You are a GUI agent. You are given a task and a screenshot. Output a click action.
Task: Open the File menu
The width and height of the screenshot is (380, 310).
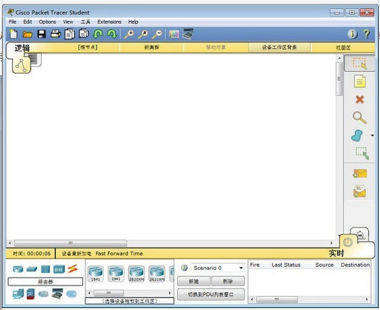(x=13, y=22)
